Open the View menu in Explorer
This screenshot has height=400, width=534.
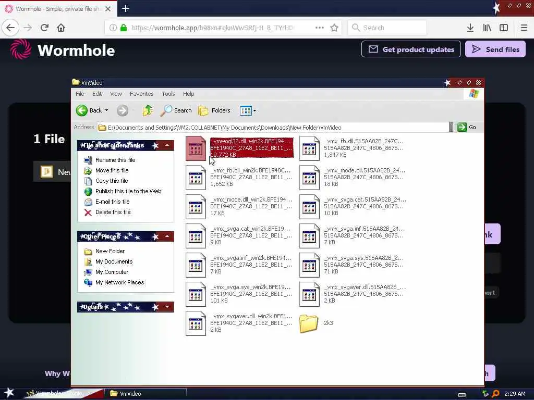(116, 94)
